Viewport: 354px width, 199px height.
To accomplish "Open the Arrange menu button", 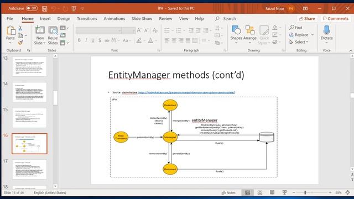I will tap(249, 35).
